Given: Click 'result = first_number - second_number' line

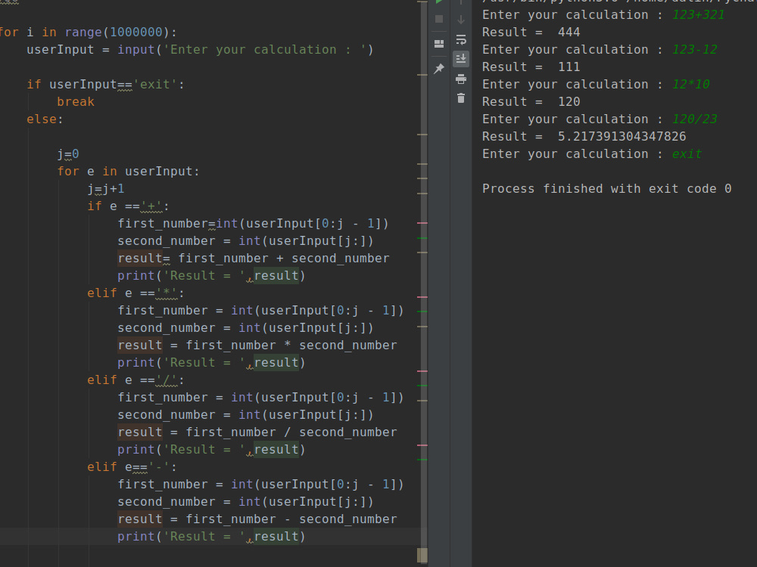Looking at the screenshot, I should (x=257, y=519).
